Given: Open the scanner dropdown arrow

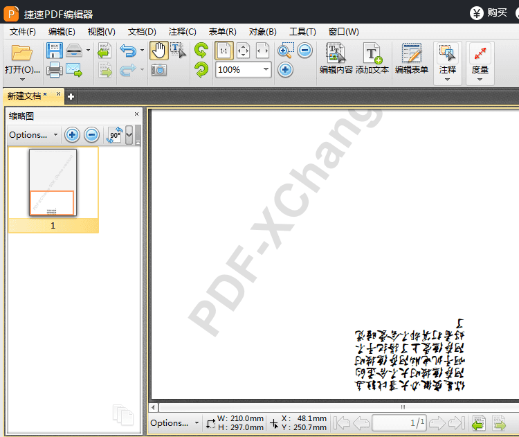Looking at the screenshot, I should coord(88,51).
